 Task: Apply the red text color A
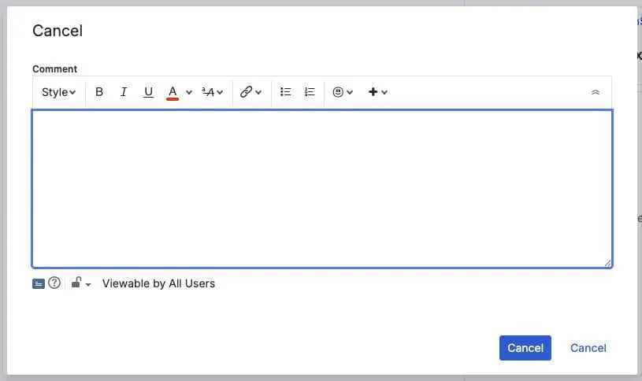173,92
